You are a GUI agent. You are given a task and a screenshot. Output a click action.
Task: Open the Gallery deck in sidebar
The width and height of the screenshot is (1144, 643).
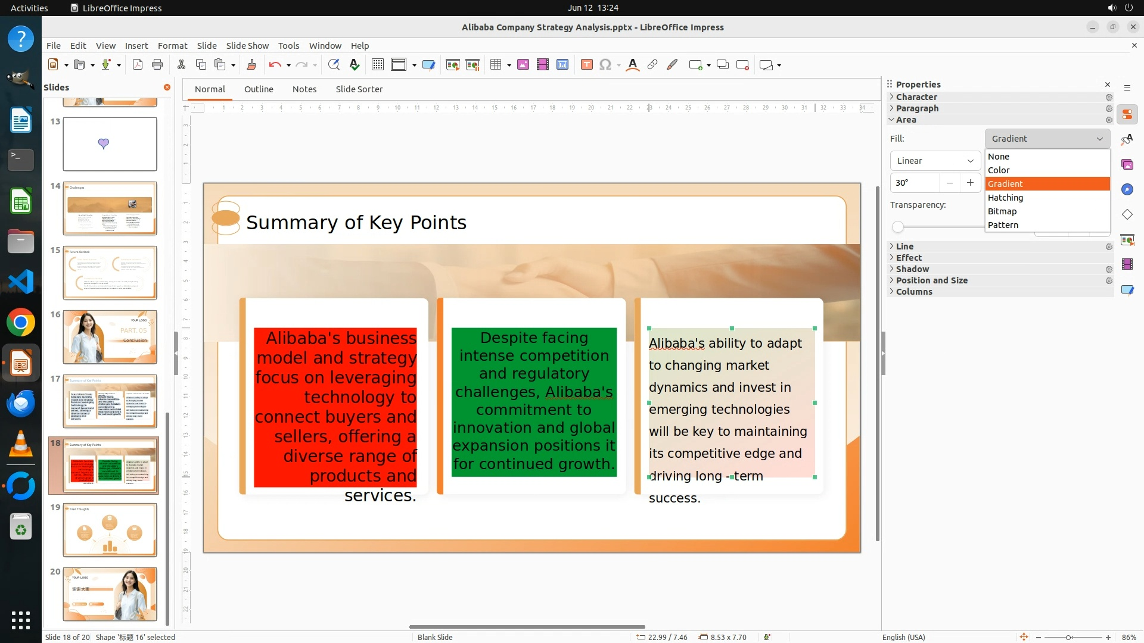(x=1127, y=164)
